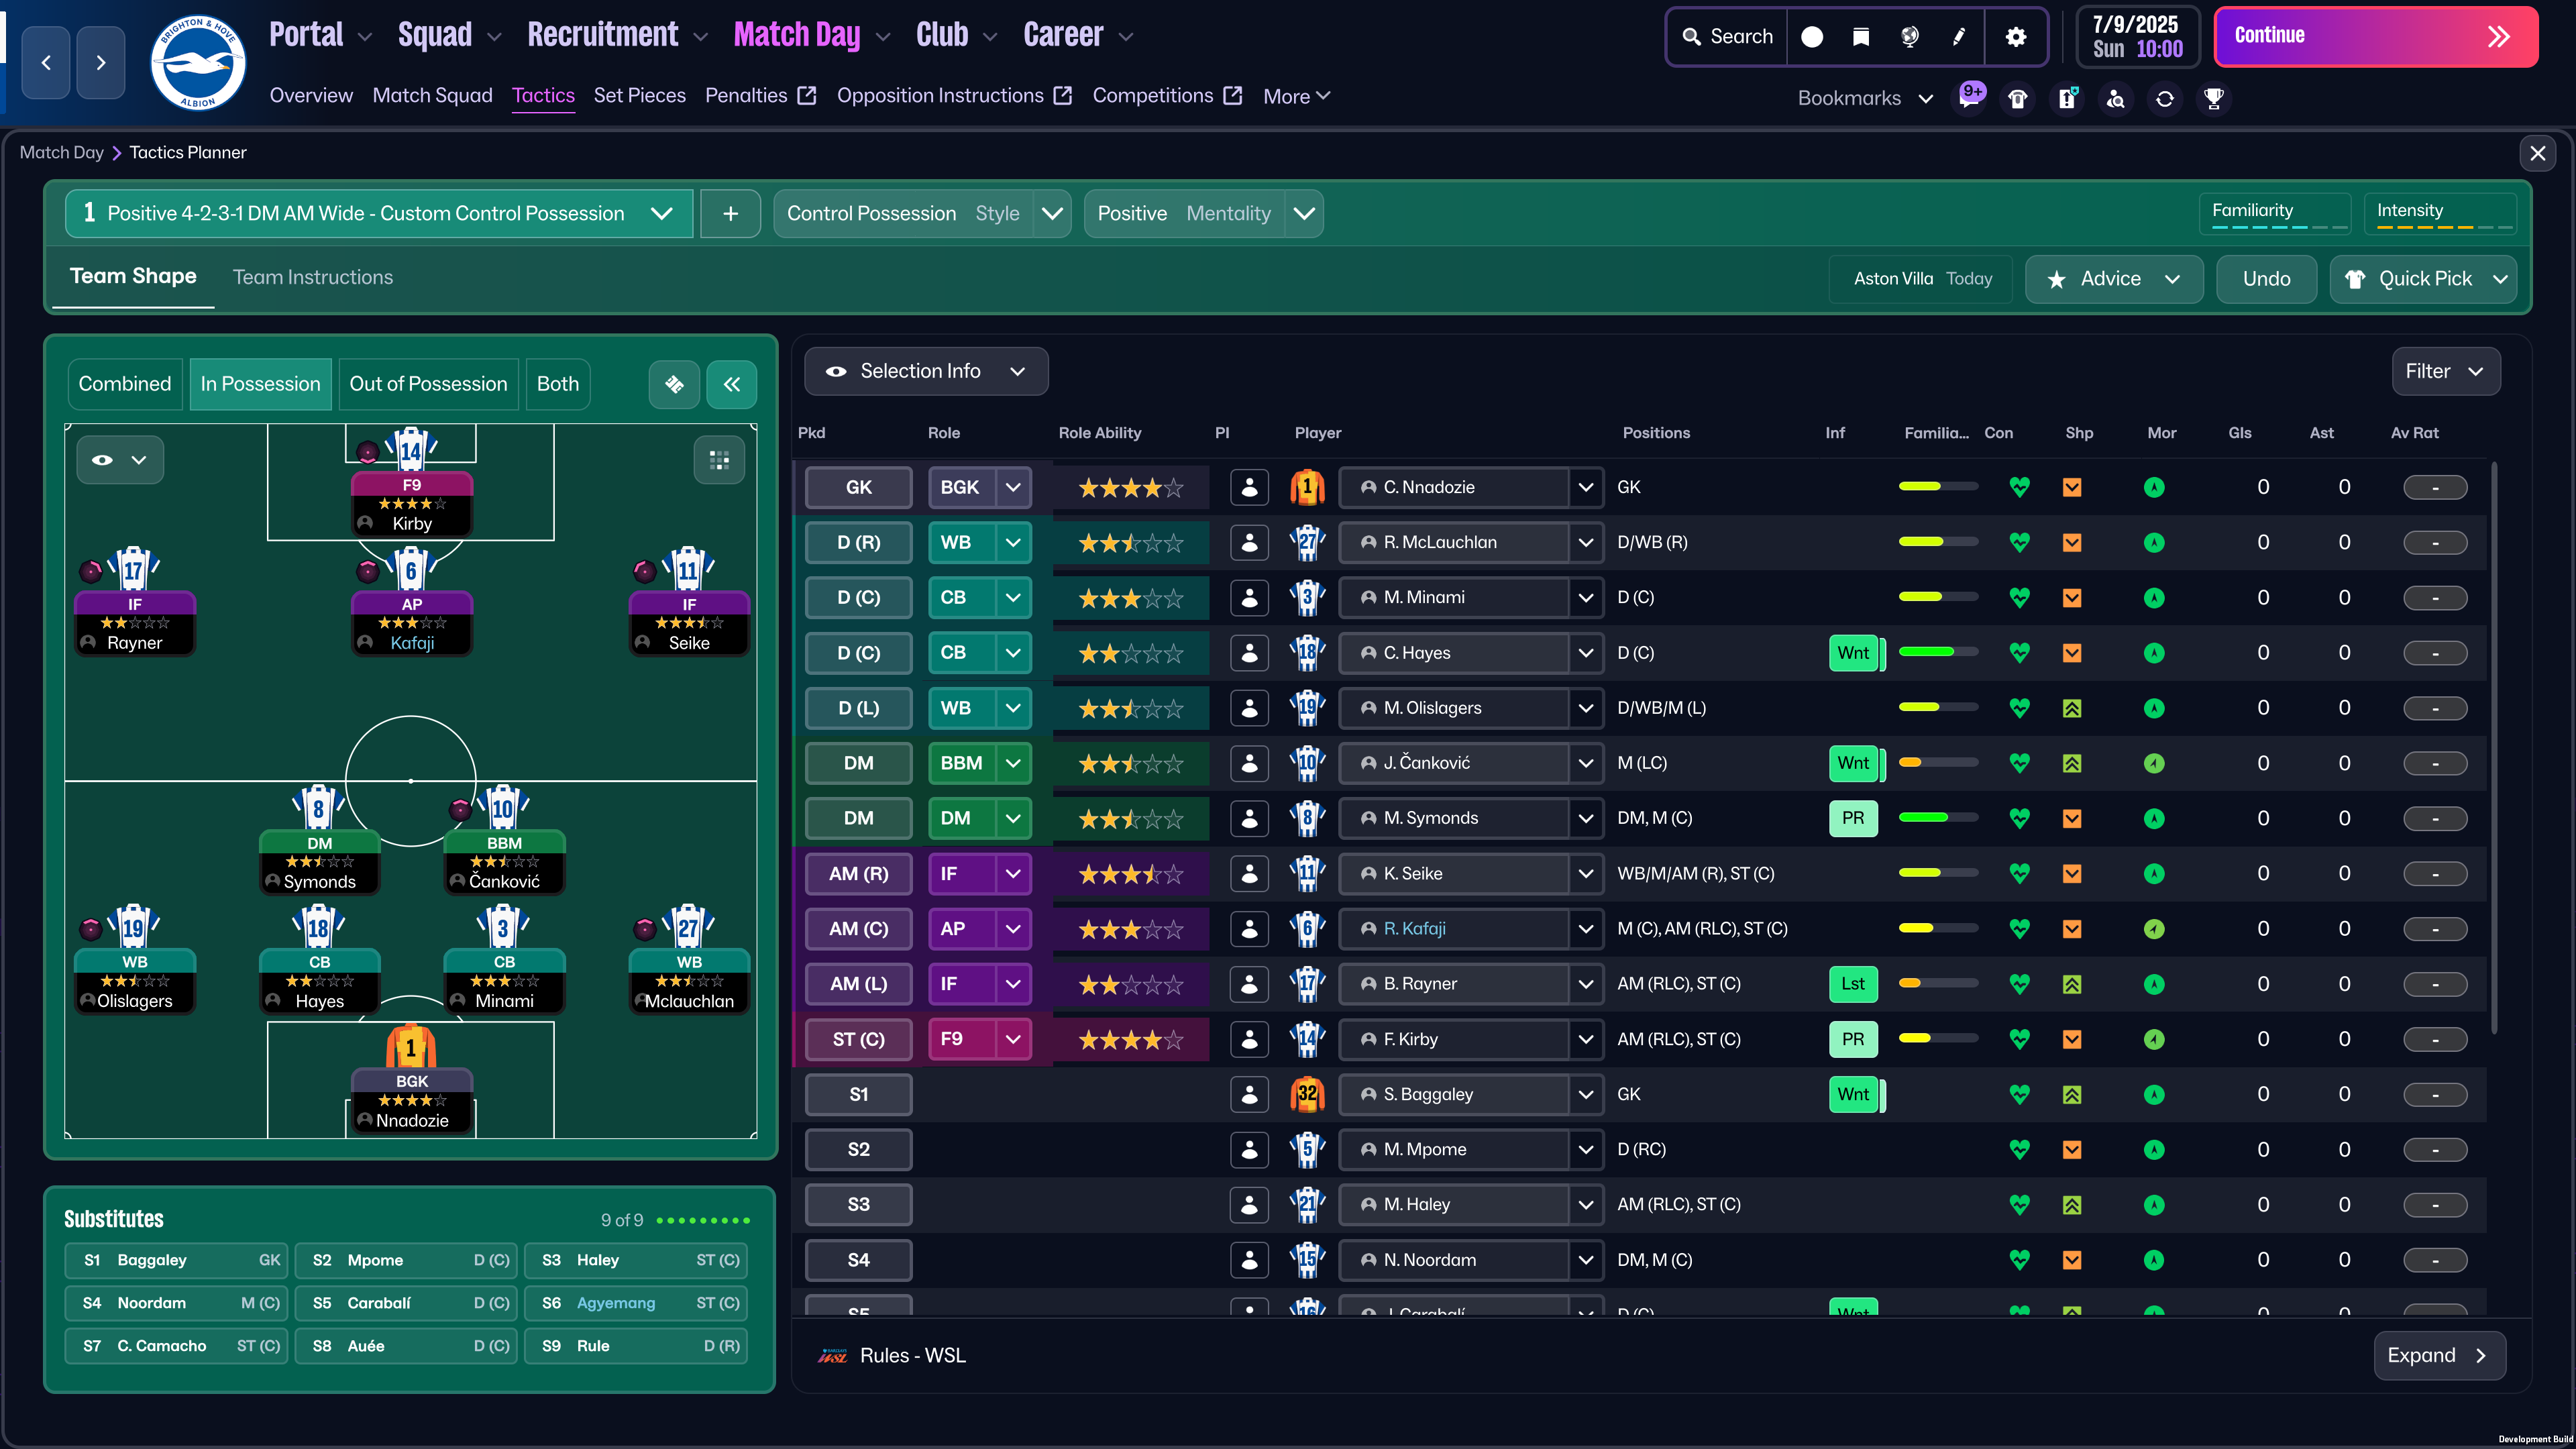Open the settings gear icon

(2016, 37)
